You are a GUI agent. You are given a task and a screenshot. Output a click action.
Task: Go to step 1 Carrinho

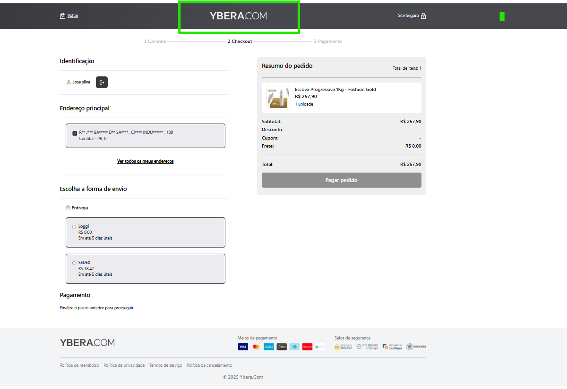coord(155,41)
